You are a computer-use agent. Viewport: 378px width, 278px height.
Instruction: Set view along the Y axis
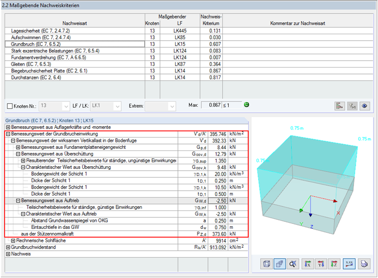321,264
